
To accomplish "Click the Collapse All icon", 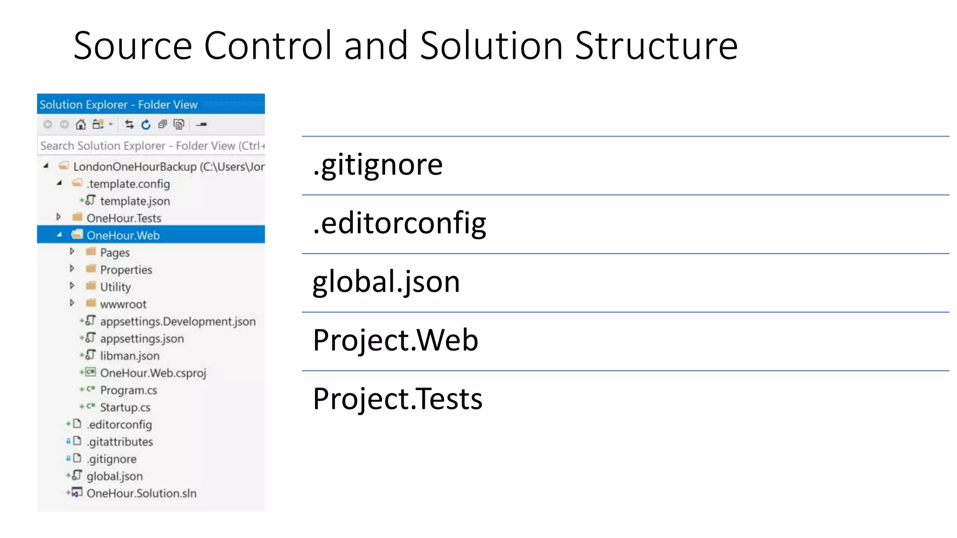I will pyautogui.click(x=162, y=124).
